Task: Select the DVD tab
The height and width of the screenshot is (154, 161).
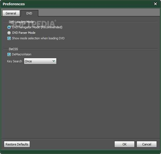Action: pyautogui.click(x=29, y=13)
